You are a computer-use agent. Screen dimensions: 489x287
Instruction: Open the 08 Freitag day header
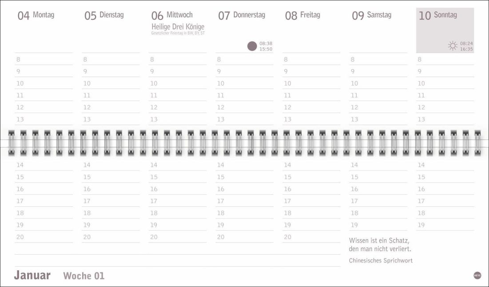click(304, 16)
